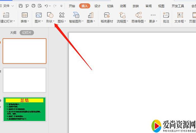Click the 文本框 text box icon
Image resolution: width=196 pixels, height=133 pixels.
pyautogui.click(x=180, y=15)
